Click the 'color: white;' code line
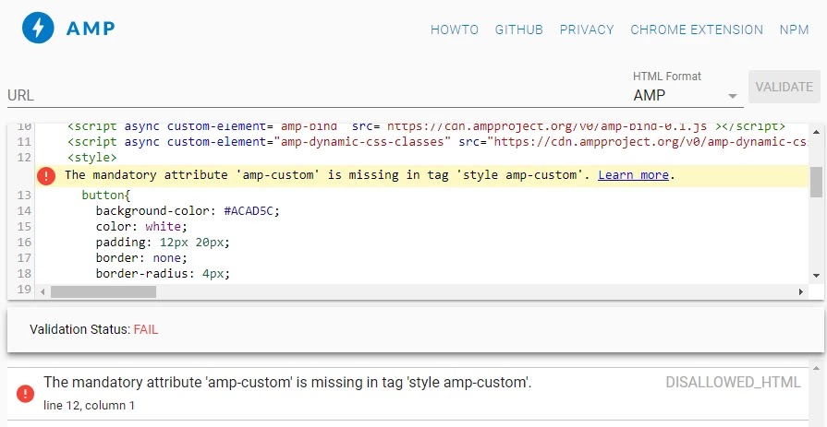The height and width of the screenshot is (427, 827). tap(141, 226)
